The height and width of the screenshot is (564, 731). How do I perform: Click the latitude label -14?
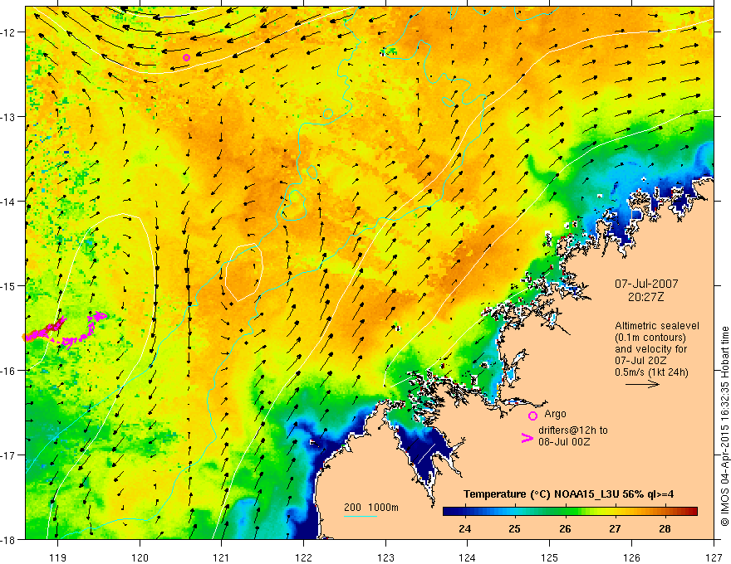click(x=8, y=202)
